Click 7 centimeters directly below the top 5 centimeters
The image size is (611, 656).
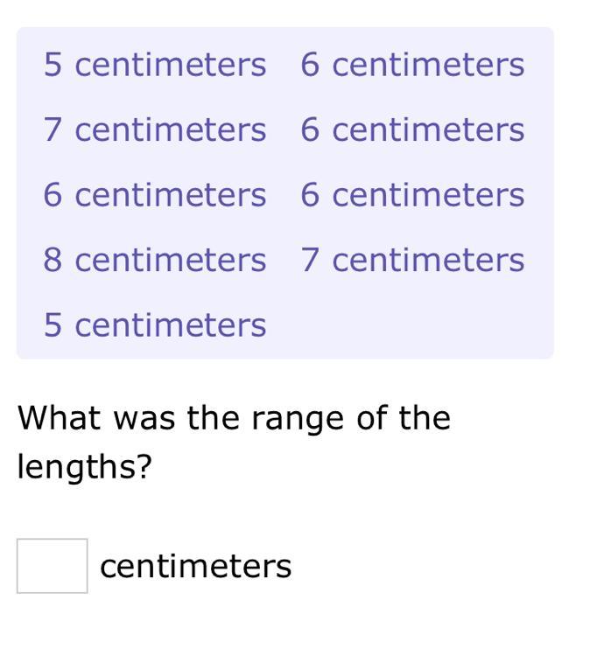click(x=155, y=129)
